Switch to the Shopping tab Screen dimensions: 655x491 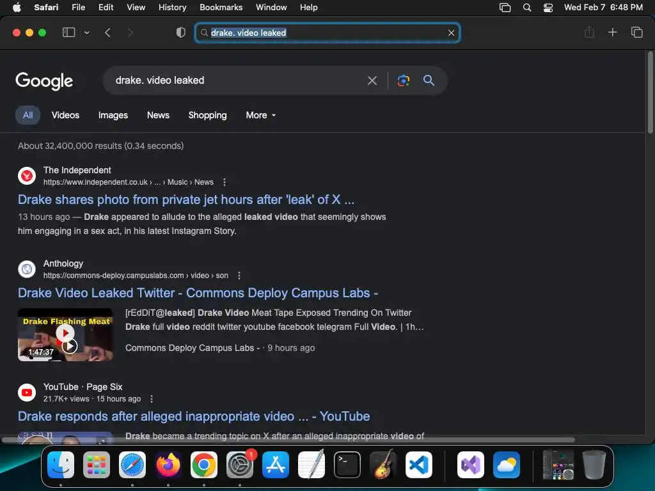(207, 115)
